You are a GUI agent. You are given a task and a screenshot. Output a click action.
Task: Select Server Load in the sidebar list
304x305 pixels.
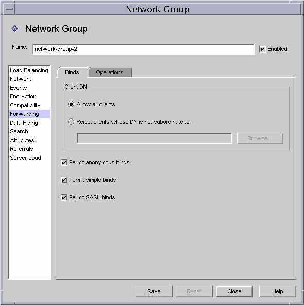click(x=29, y=158)
